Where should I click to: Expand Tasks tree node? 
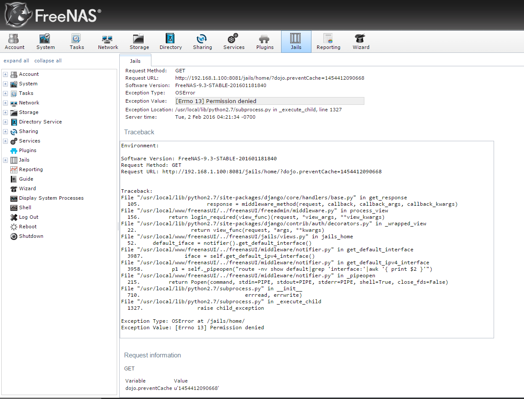click(5, 94)
